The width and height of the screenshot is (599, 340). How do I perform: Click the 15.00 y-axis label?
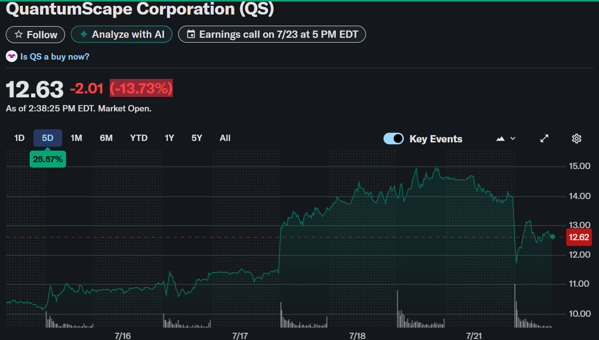click(x=580, y=166)
